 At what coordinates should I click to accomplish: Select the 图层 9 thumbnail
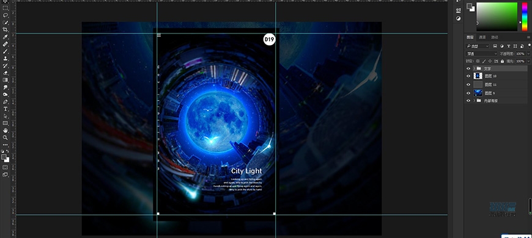[x=478, y=93]
